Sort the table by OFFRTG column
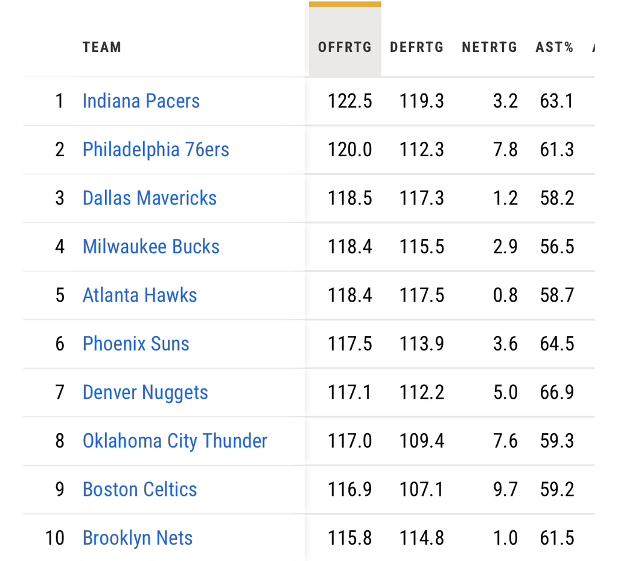Screen dimensions: 618x561 point(345,47)
